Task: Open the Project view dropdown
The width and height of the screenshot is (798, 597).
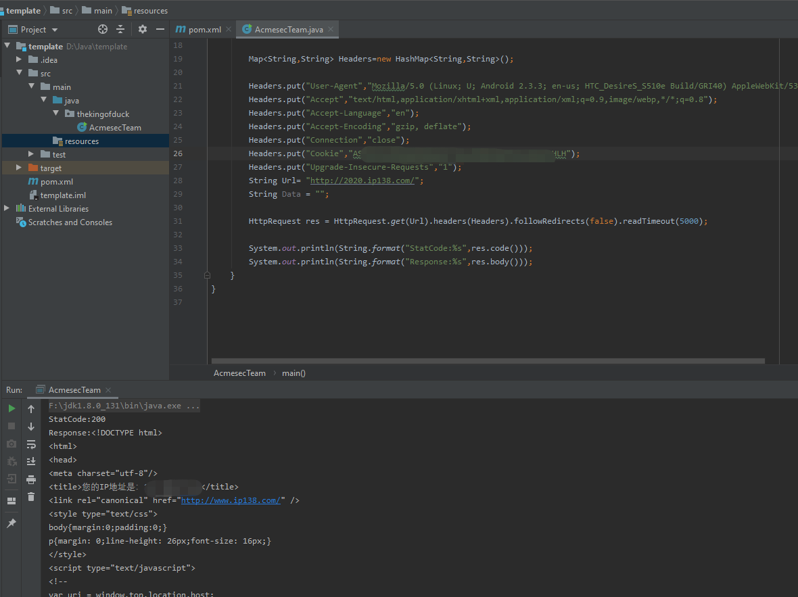Action: click(x=55, y=30)
